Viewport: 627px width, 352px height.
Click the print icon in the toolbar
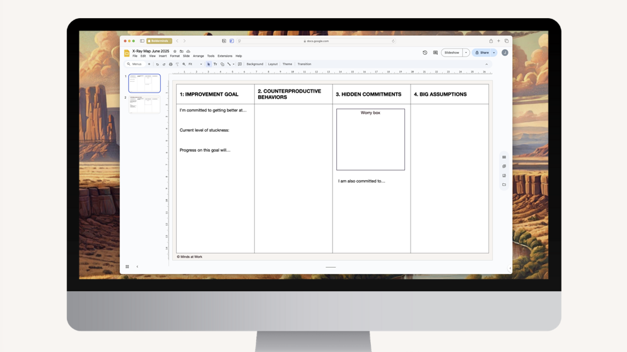[171, 64]
